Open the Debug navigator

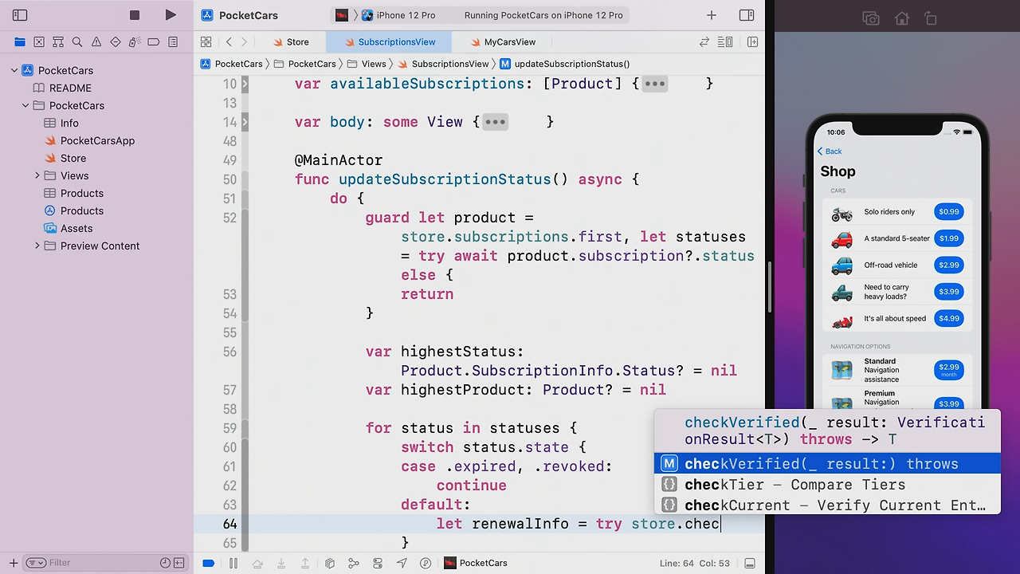click(x=135, y=41)
